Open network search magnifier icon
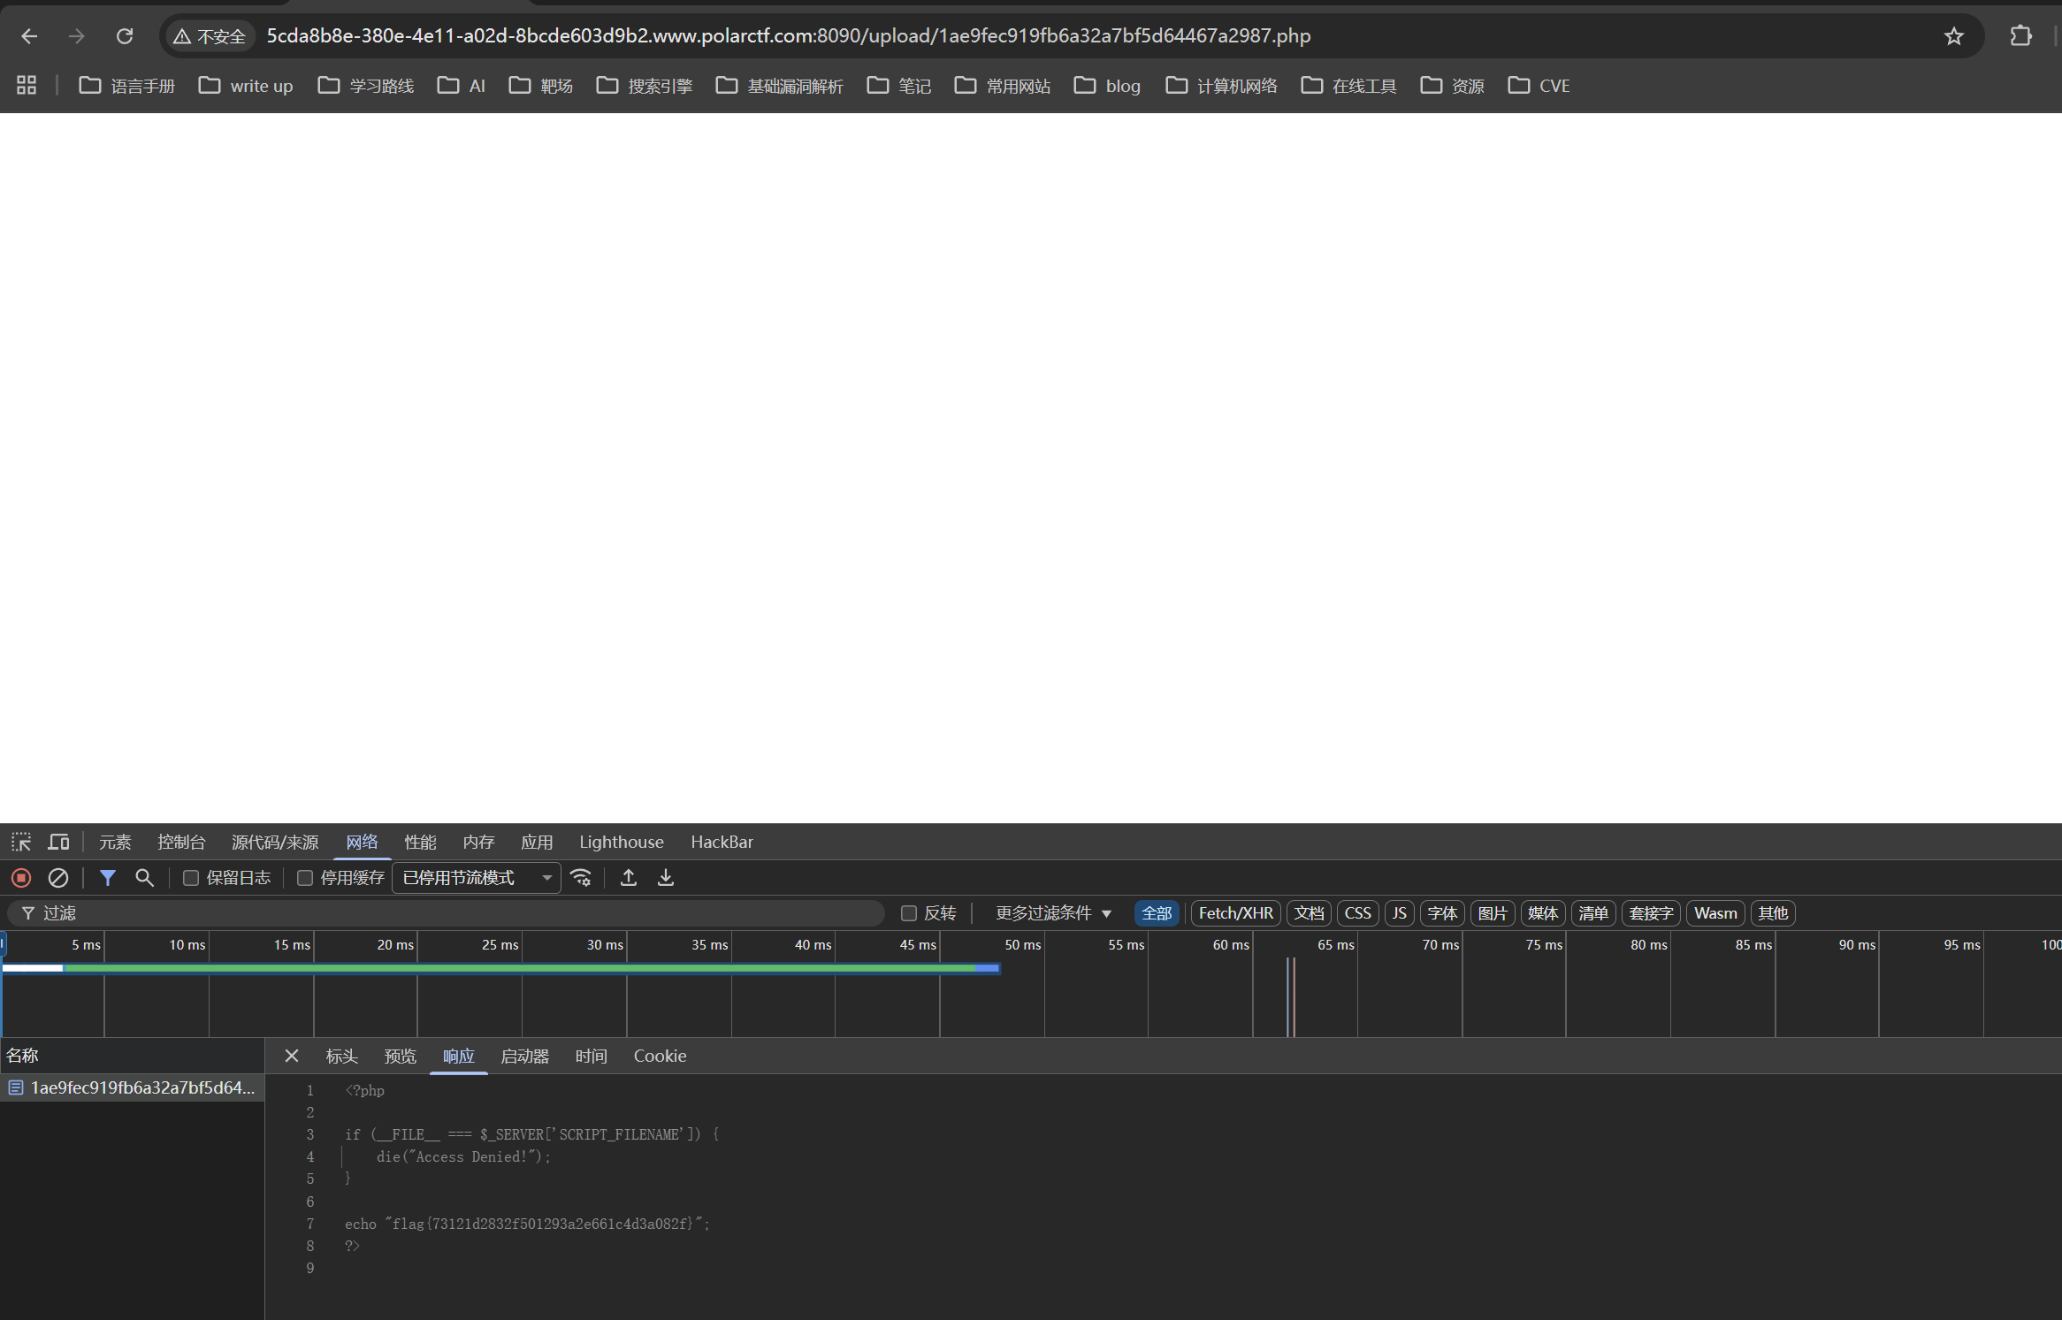Image resolution: width=2062 pixels, height=1320 pixels. click(144, 878)
